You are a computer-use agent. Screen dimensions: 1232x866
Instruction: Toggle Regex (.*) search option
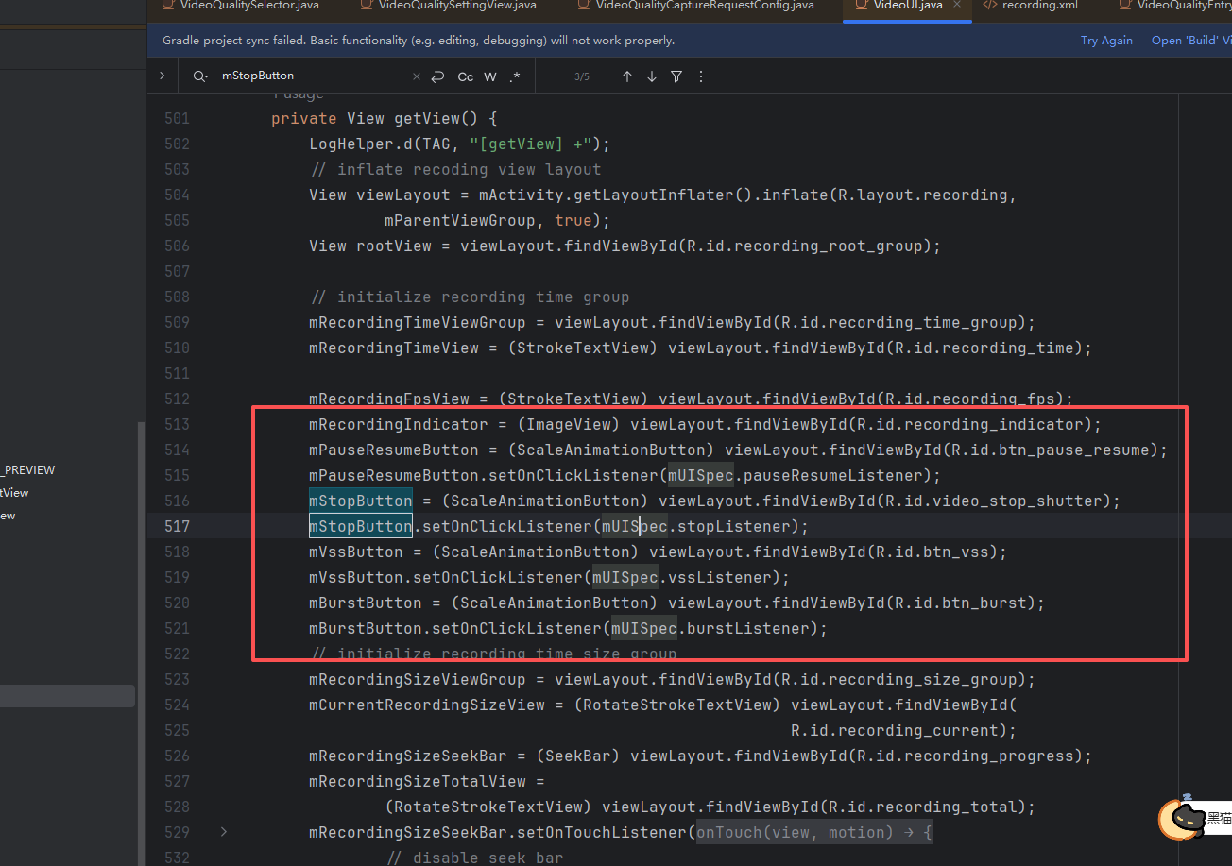tap(514, 76)
